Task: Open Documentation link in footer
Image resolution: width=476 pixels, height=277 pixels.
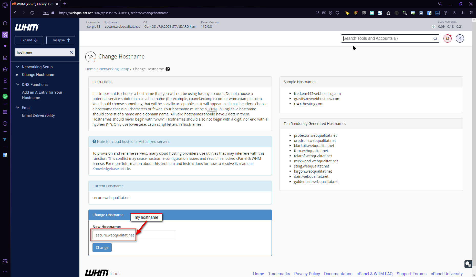Action: click(338, 274)
